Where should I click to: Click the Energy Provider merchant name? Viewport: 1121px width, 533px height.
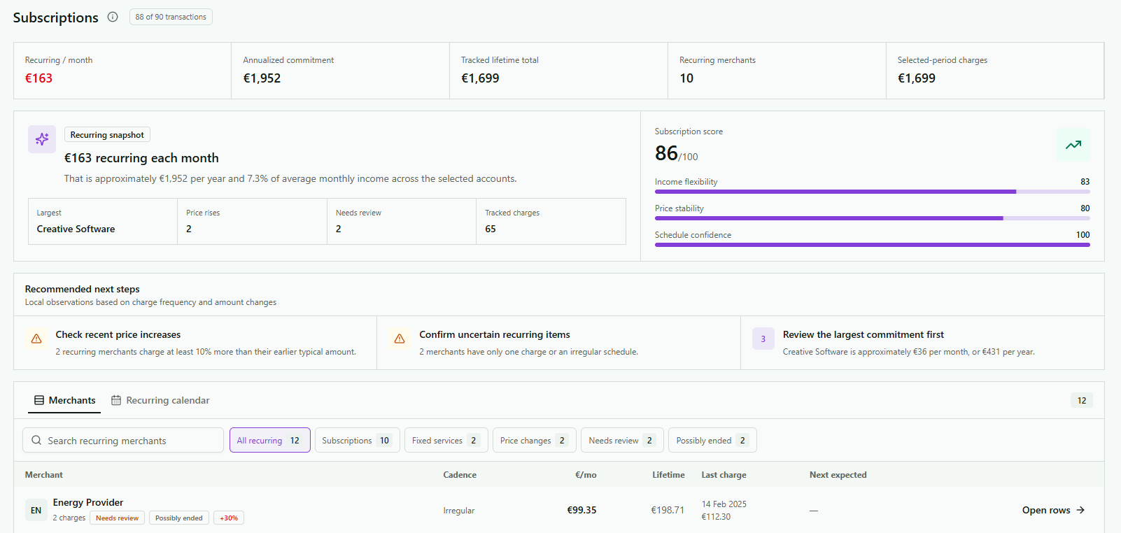tap(88, 502)
